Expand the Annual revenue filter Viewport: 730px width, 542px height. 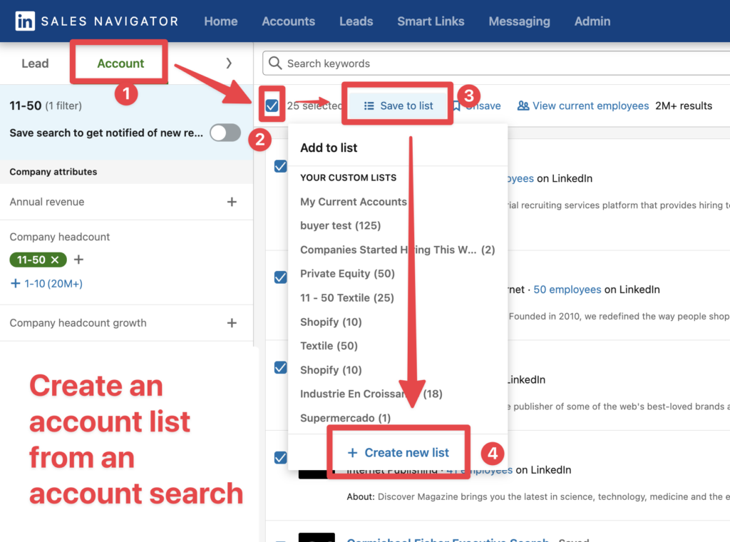click(x=232, y=202)
